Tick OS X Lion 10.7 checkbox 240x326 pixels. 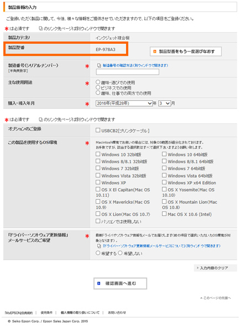tap(98, 214)
